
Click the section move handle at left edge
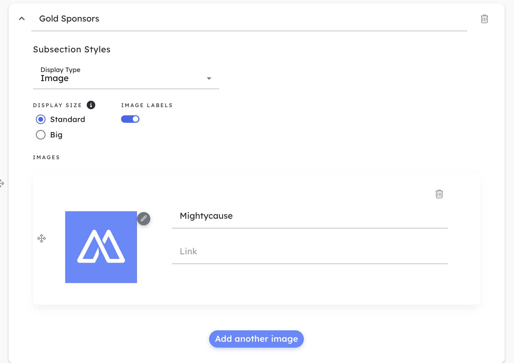(2, 183)
